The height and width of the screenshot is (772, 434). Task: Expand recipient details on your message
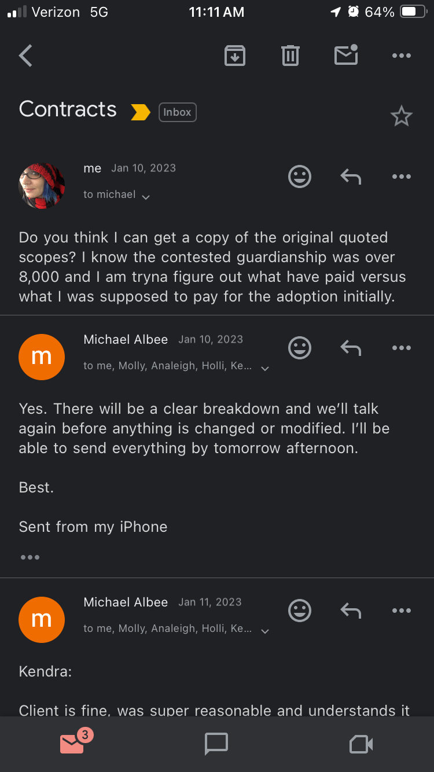point(145,197)
